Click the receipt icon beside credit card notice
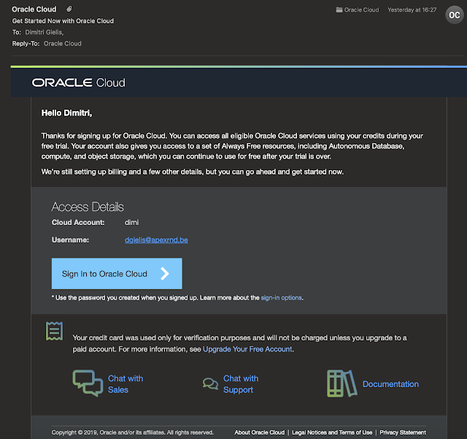 (x=53, y=332)
